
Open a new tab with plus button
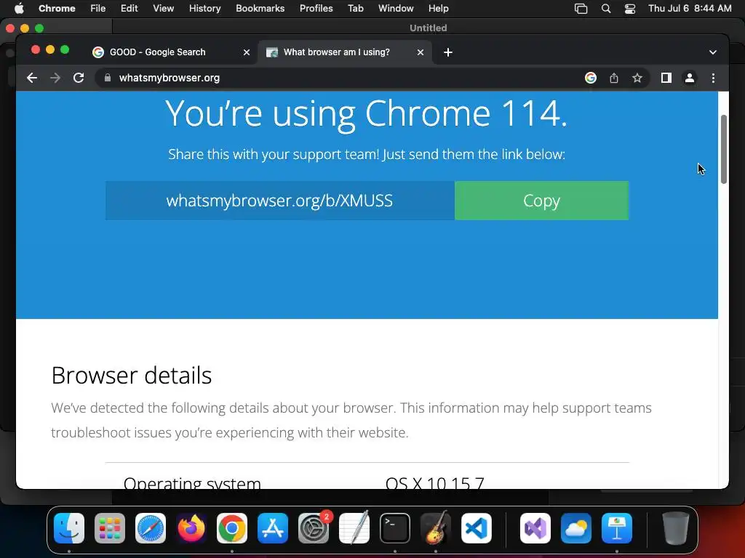448,52
